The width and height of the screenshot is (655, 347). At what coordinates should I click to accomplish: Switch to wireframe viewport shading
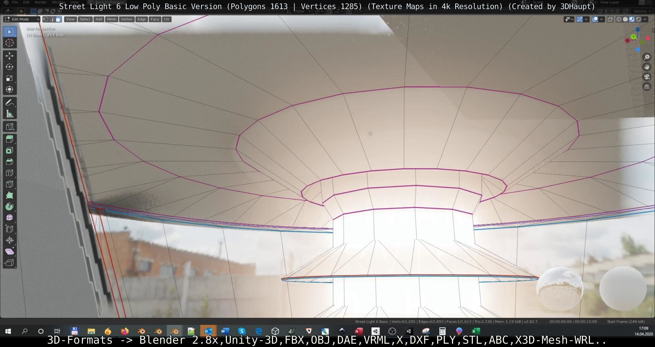tap(619, 19)
